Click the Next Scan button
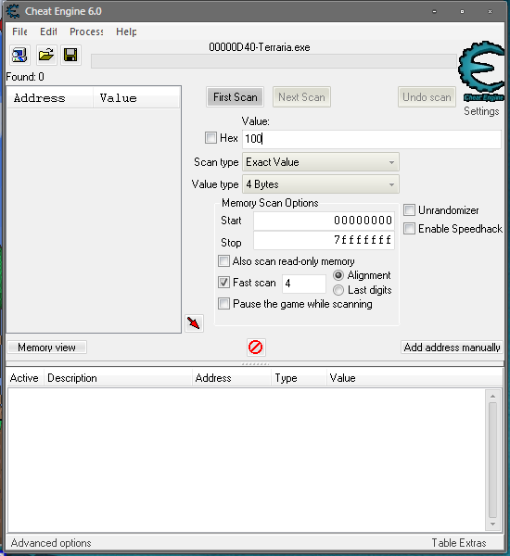The height and width of the screenshot is (556, 510). coord(301,96)
